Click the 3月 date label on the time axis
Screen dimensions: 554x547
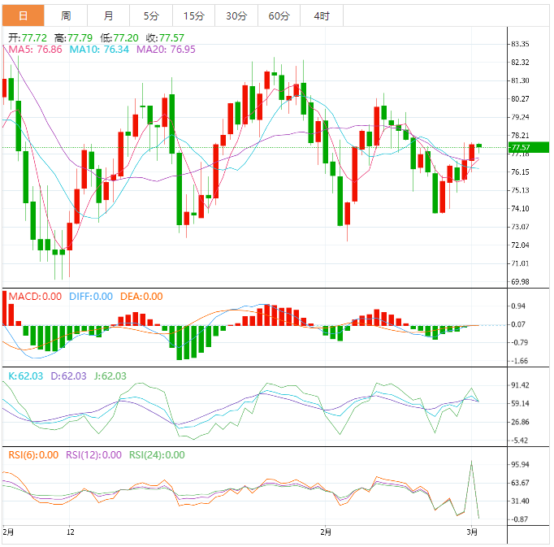click(472, 532)
